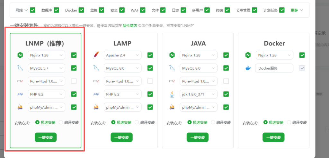Click the Java jdk coffee cup icon
This screenshot has height=158, width=329.
click(x=172, y=94)
